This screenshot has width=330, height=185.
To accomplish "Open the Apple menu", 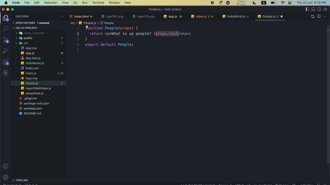I will tap(6, 3).
